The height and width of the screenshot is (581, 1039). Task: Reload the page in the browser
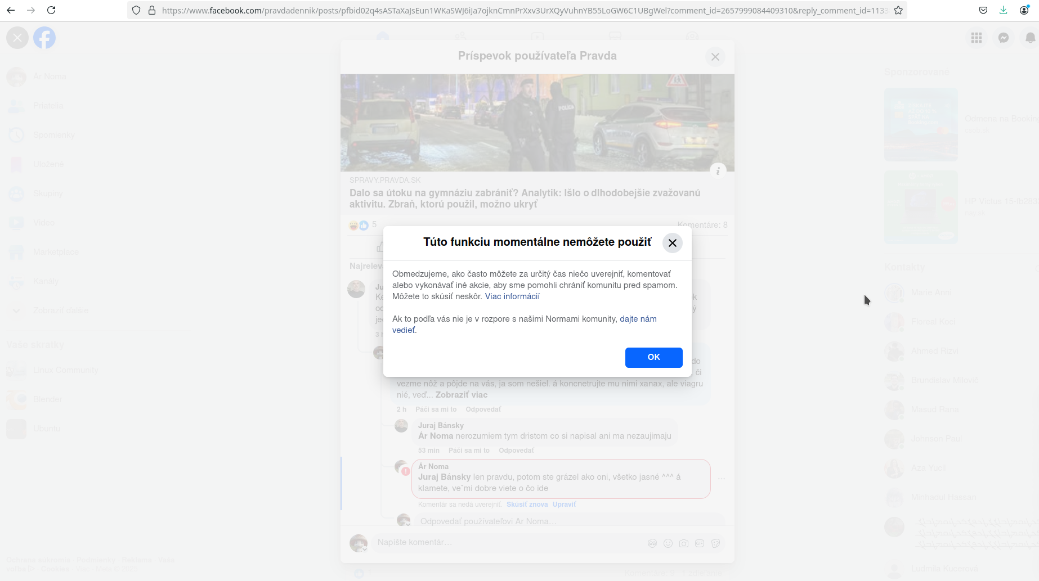coord(51,10)
